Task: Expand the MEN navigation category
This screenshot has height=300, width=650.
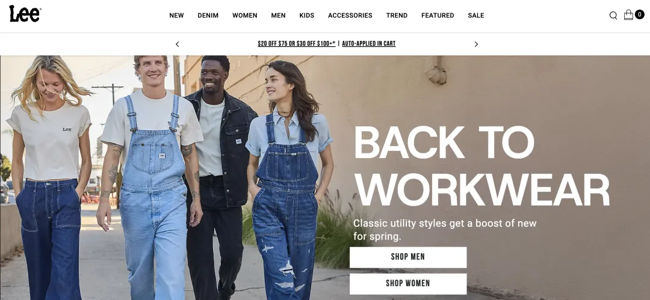Action: tap(278, 16)
